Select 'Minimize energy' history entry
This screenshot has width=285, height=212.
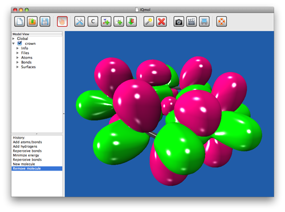point(26,155)
